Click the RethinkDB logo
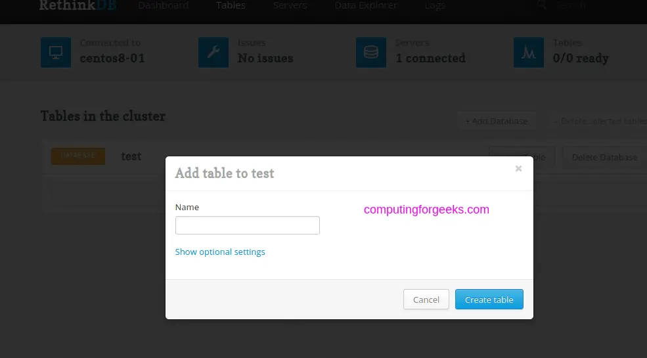The height and width of the screenshot is (358, 647). [78, 5]
